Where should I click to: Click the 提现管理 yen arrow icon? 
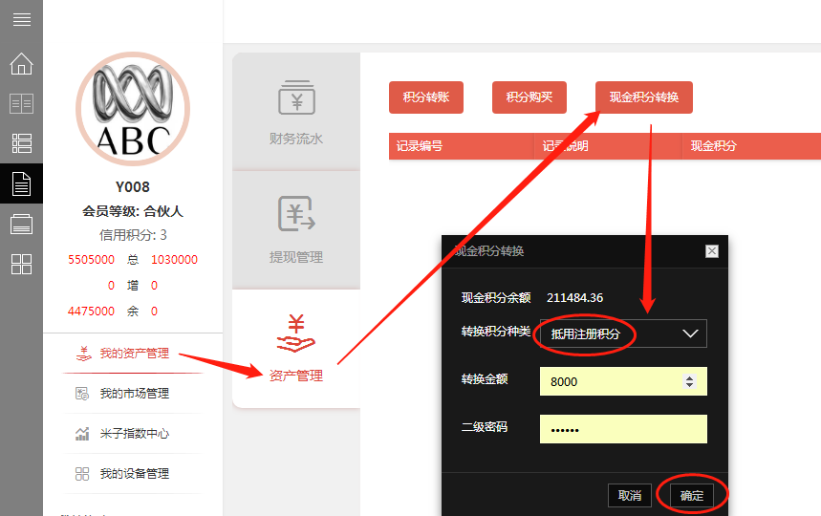[296, 213]
